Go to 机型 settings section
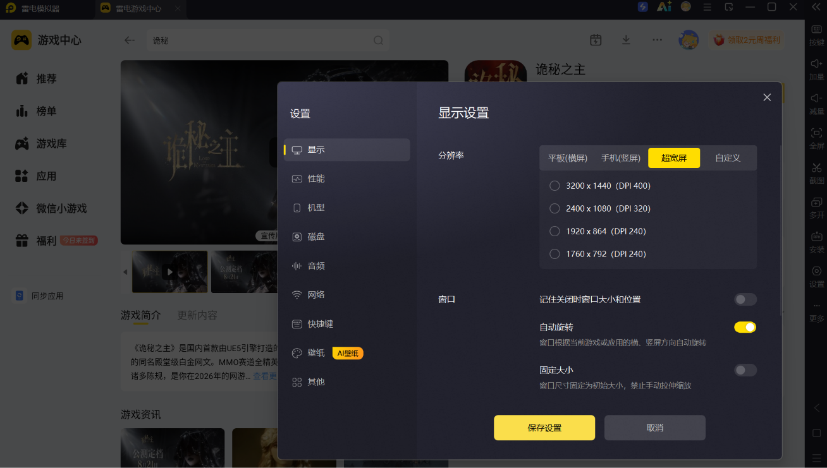Image resolution: width=827 pixels, height=468 pixels. (x=347, y=208)
